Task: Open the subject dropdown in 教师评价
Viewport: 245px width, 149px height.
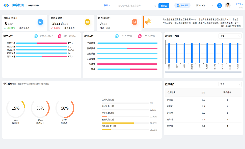Action: click(230, 84)
